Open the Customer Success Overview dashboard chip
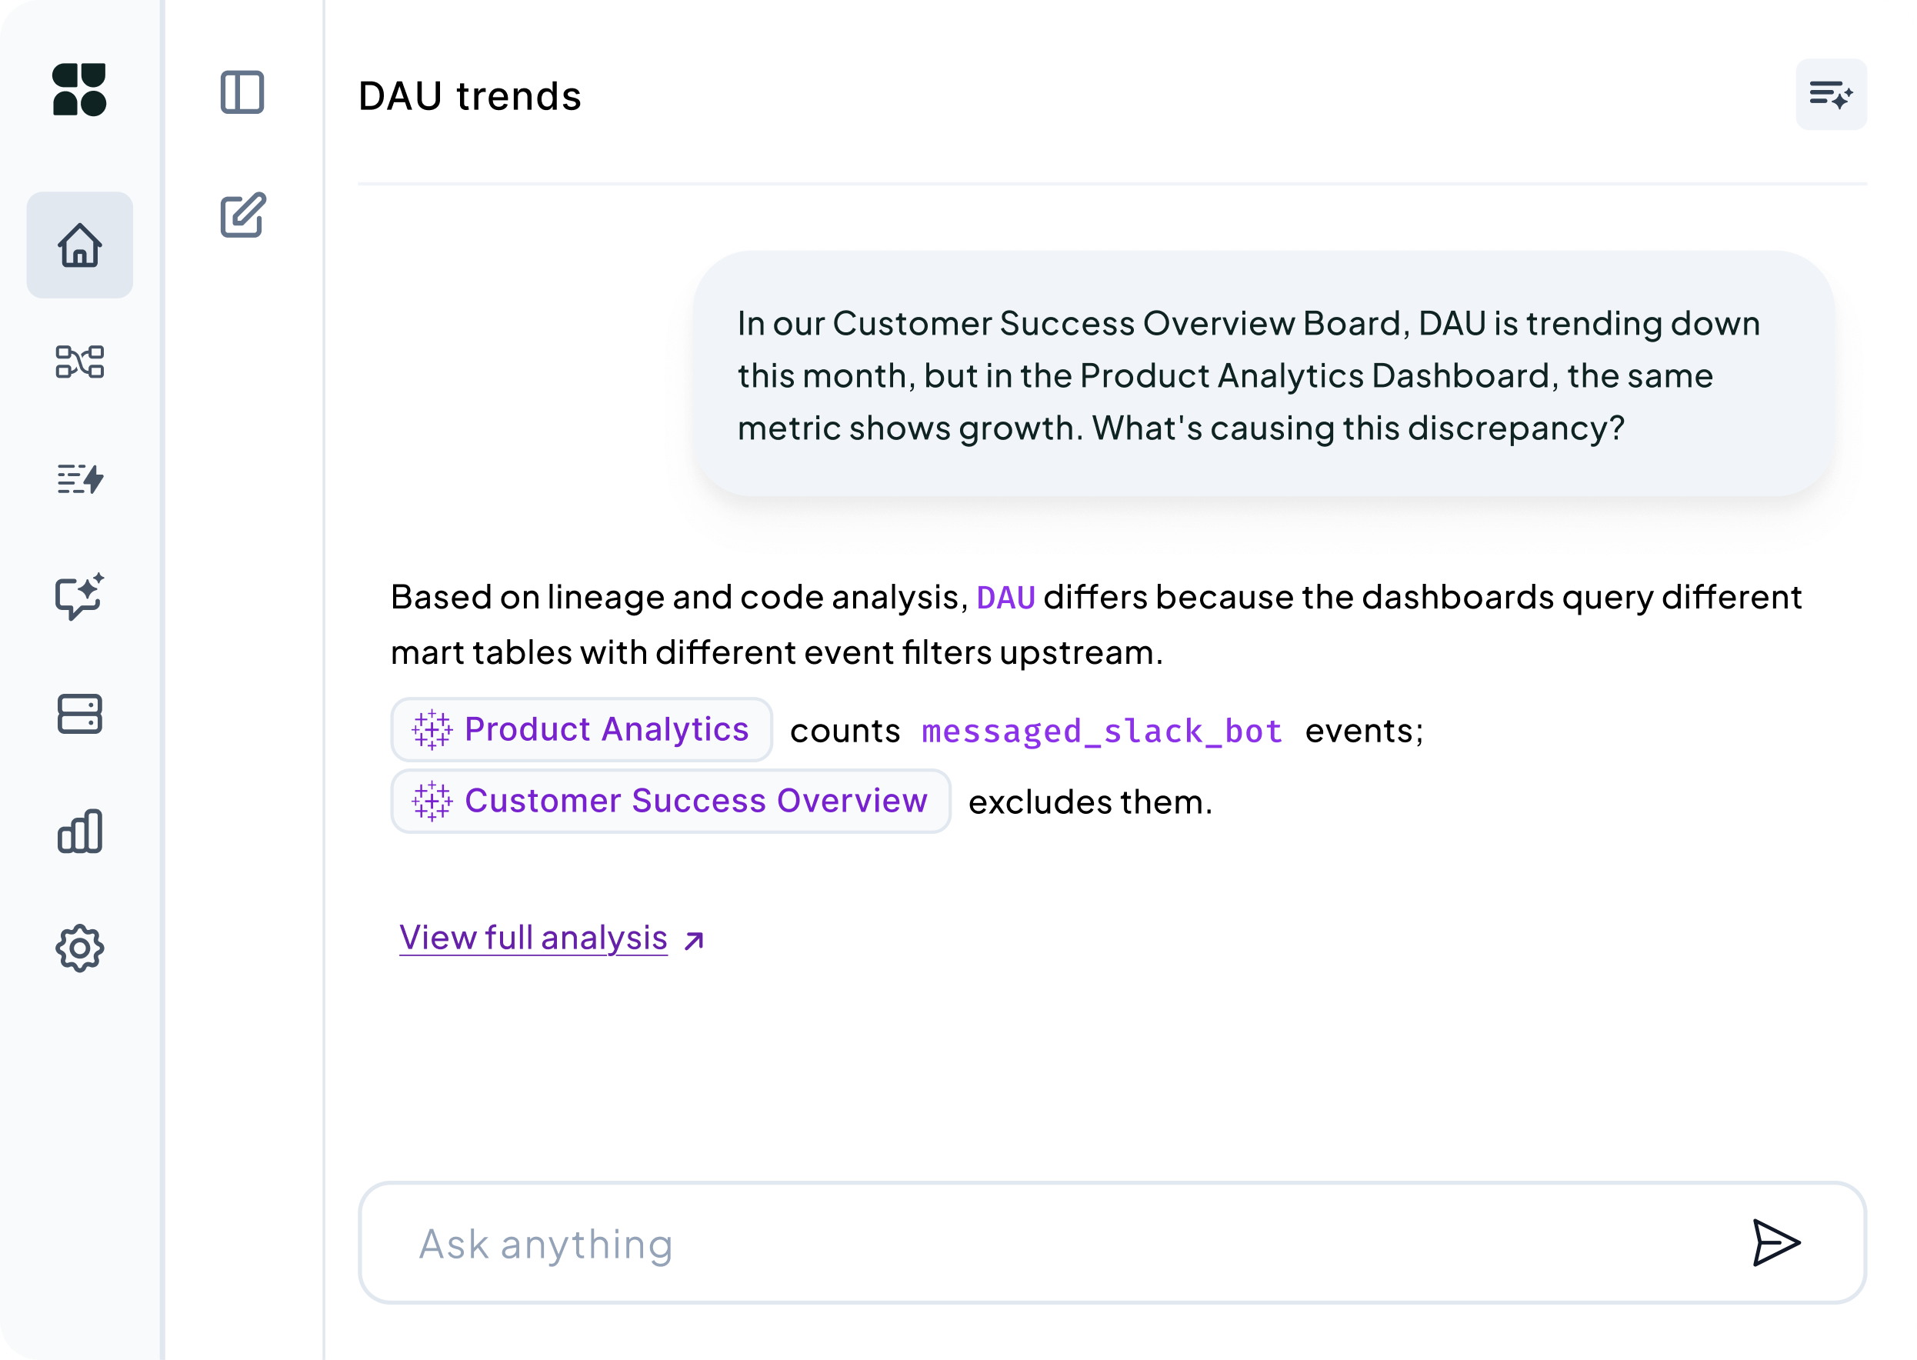Image resolution: width=1917 pixels, height=1360 pixels. pos(671,802)
